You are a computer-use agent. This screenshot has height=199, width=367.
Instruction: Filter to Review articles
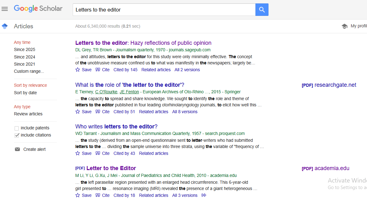pyautogui.click(x=28, y=114)
